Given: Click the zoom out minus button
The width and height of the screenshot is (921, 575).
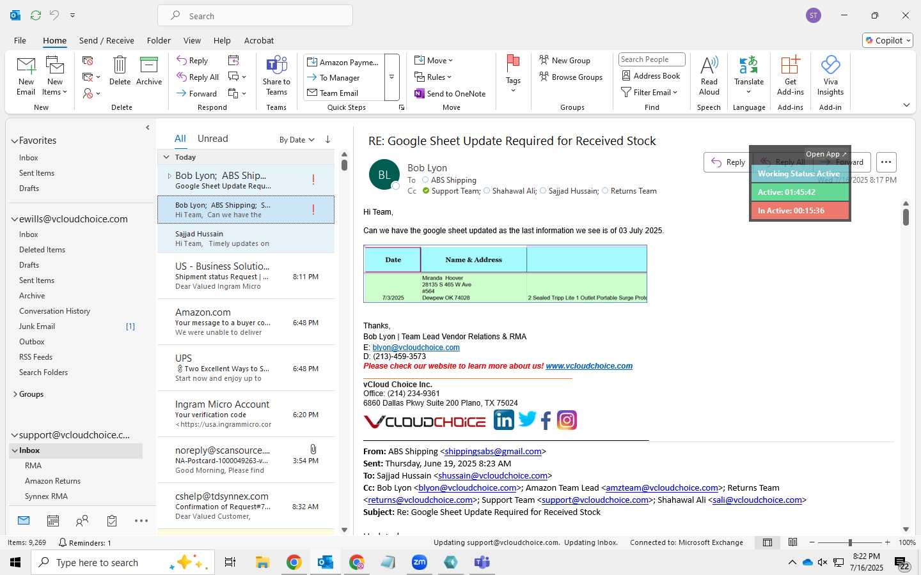Looking at the screenshot, I should tap(812, 542).
